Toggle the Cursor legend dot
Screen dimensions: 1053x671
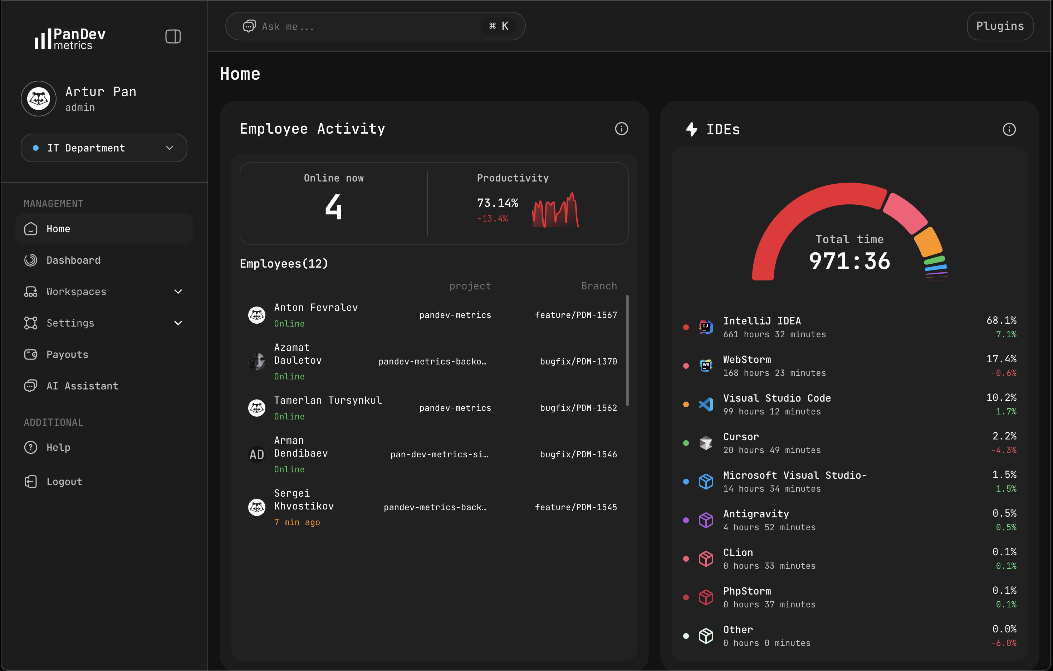(x=685, y=443)
